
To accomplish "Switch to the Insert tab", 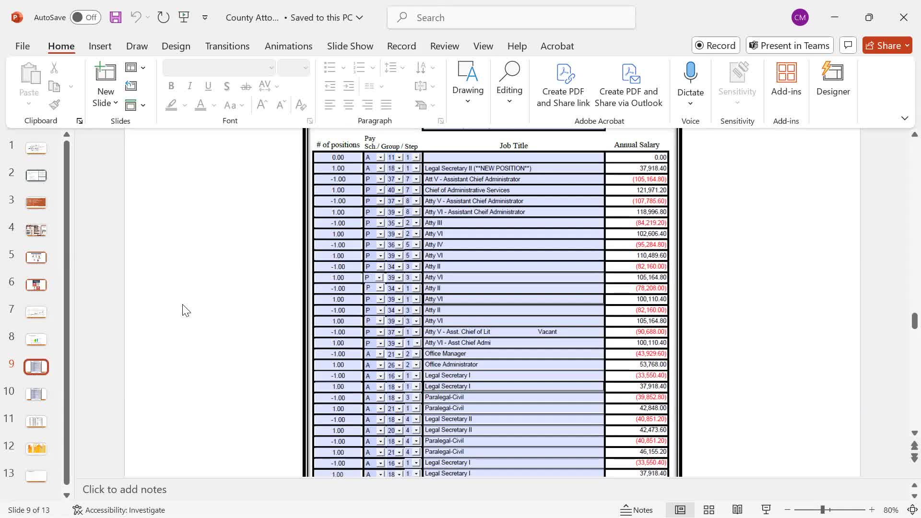I will point(100,46).
